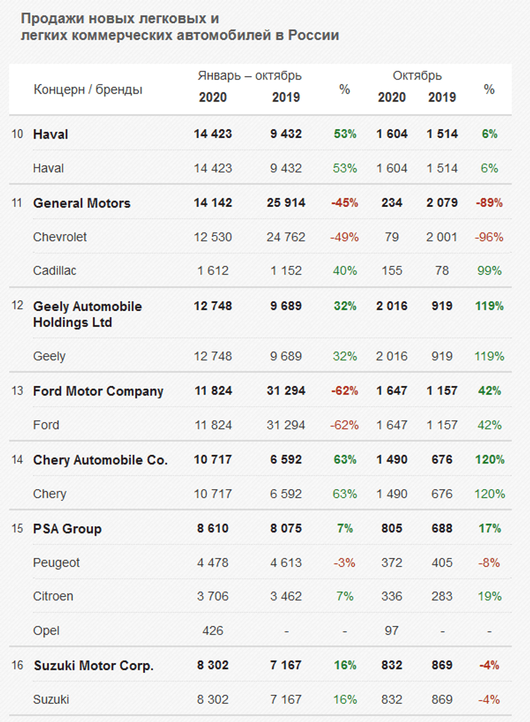Click the bold General Motors concern name
This screenshot has height=722, width=530.
click(x=81, y=203)
